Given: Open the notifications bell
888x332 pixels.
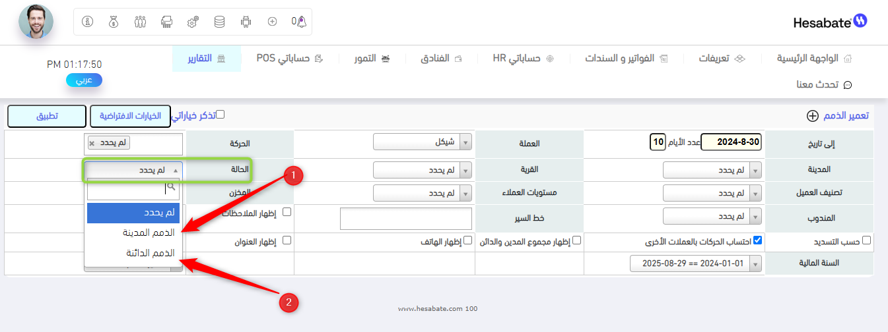Looking at the screenshot, I should [x=301, y=22].
